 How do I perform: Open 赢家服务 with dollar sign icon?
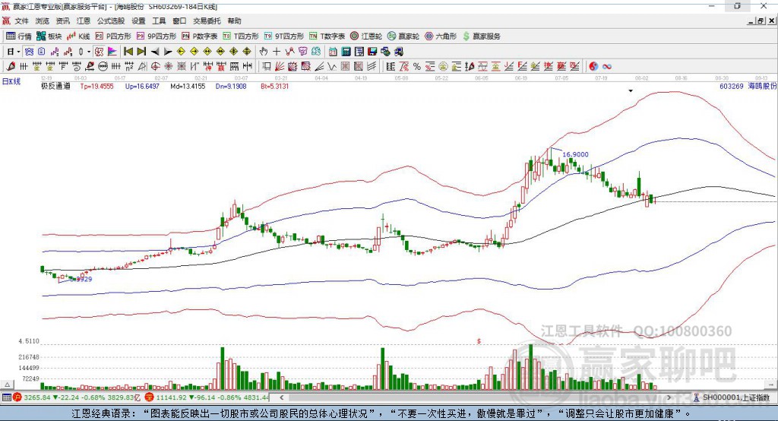(482, 36)
